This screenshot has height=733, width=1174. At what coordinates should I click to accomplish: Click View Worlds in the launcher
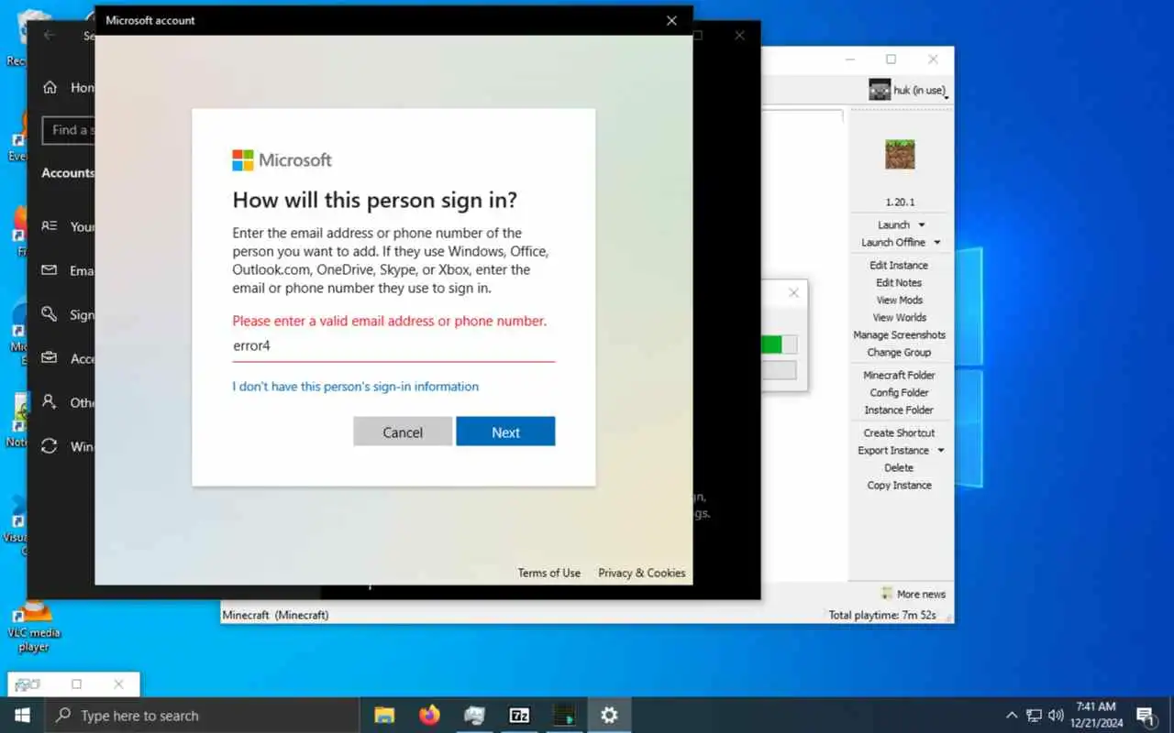point(899,318)
